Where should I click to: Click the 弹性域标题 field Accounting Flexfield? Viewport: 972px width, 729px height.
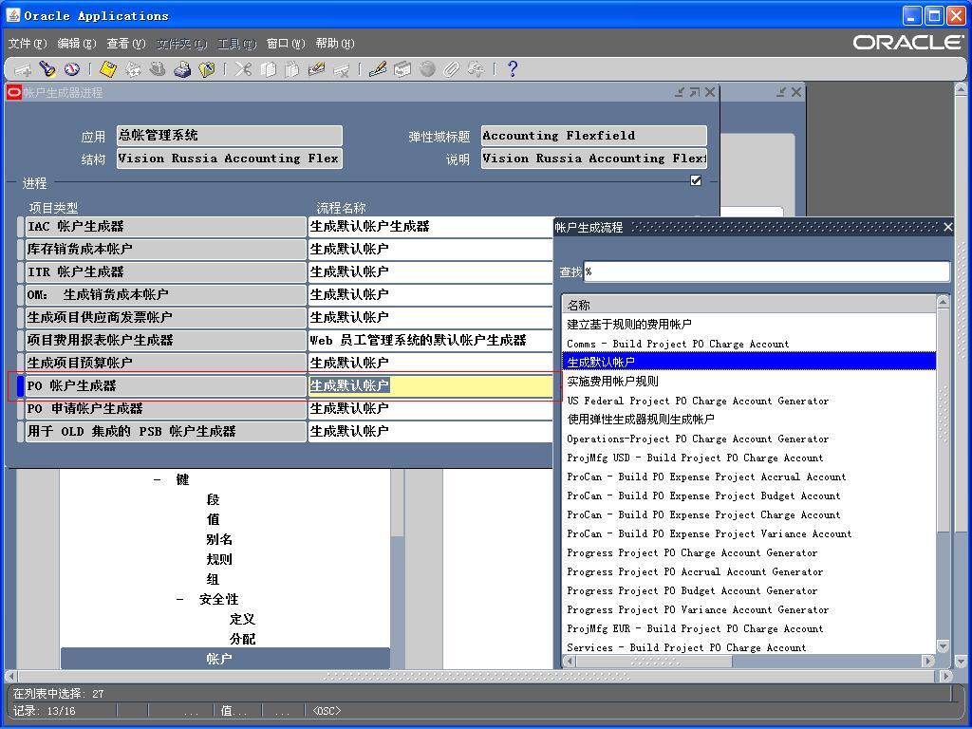click(x=594, y=136)
